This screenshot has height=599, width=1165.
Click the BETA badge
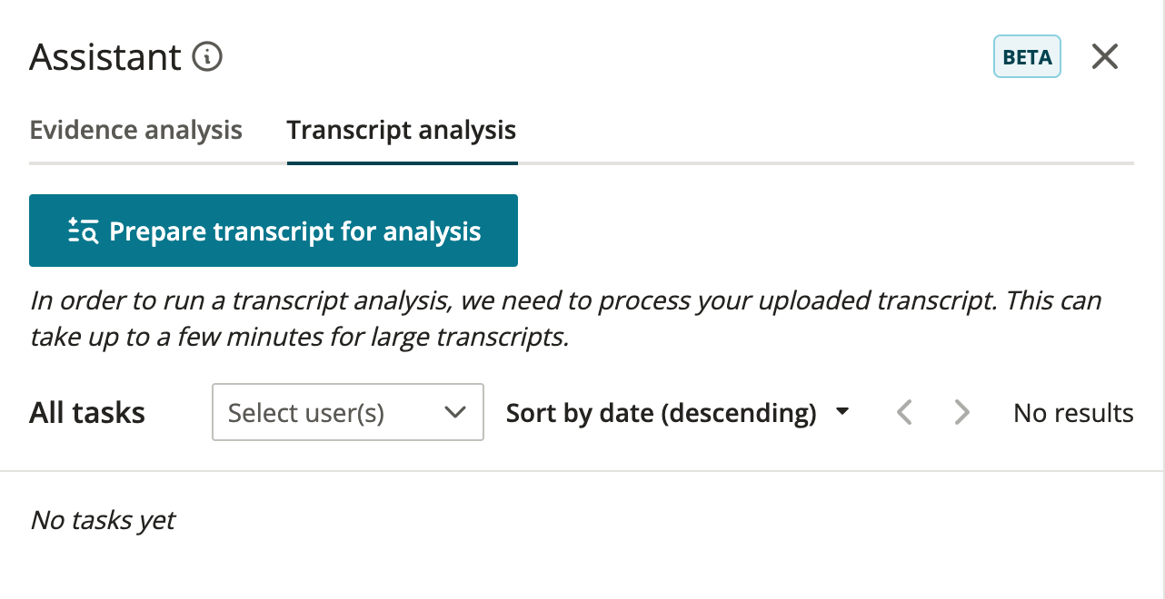pos(1027,57)
